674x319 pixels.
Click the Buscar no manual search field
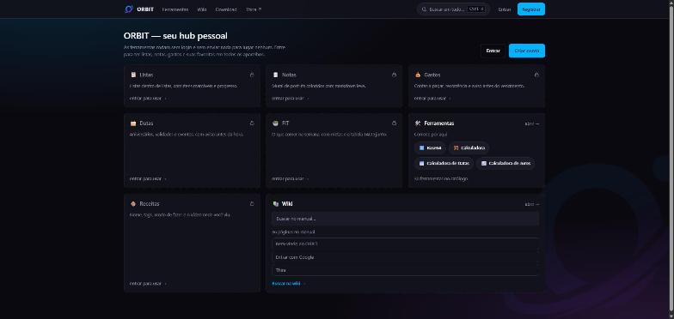[406, 219]
